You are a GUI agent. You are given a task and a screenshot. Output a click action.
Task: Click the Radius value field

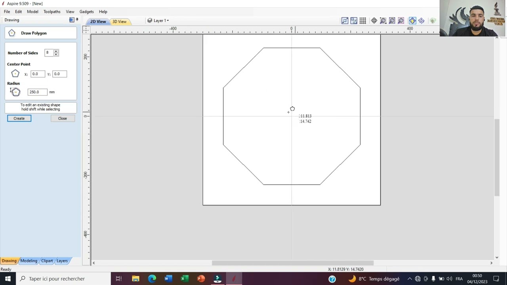coord(37,92)
